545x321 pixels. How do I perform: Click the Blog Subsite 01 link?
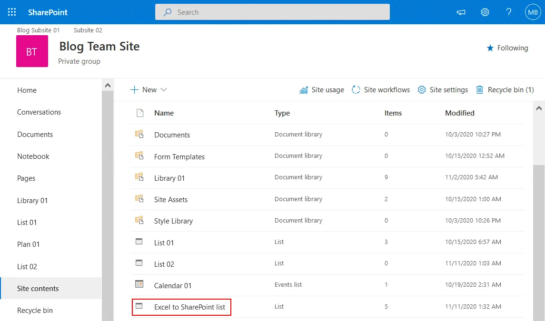[x=39, y=30]
